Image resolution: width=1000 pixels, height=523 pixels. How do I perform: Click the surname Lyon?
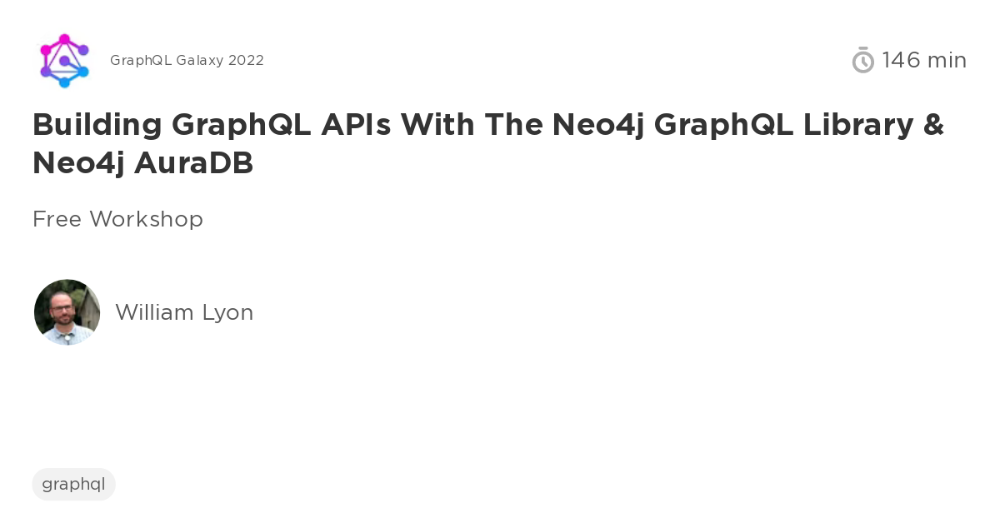click(227, 313)
